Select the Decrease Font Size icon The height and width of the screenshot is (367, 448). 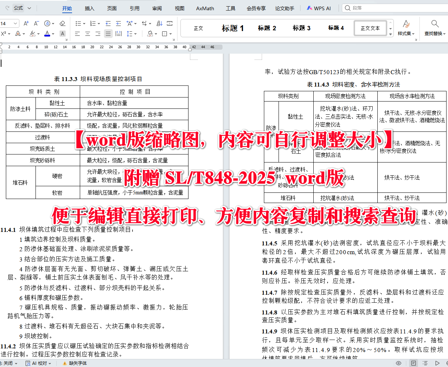point(36,23)
